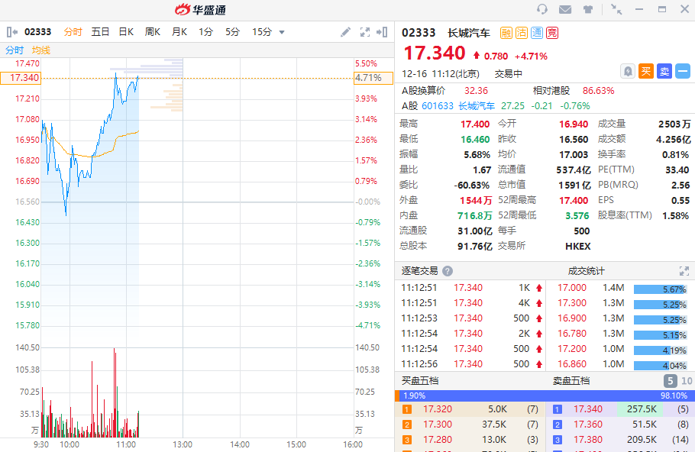Expand the 成交统计 panel
695x452 pixels.
[684, 271]
